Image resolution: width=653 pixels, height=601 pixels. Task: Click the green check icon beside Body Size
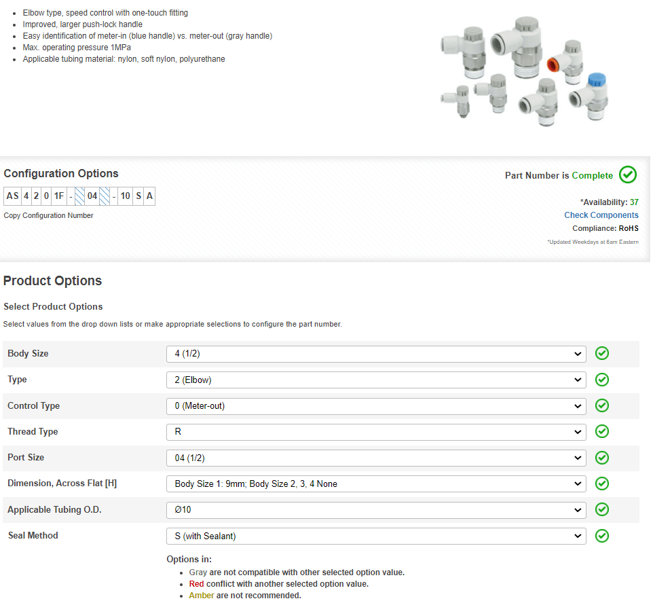click(601, 354)
